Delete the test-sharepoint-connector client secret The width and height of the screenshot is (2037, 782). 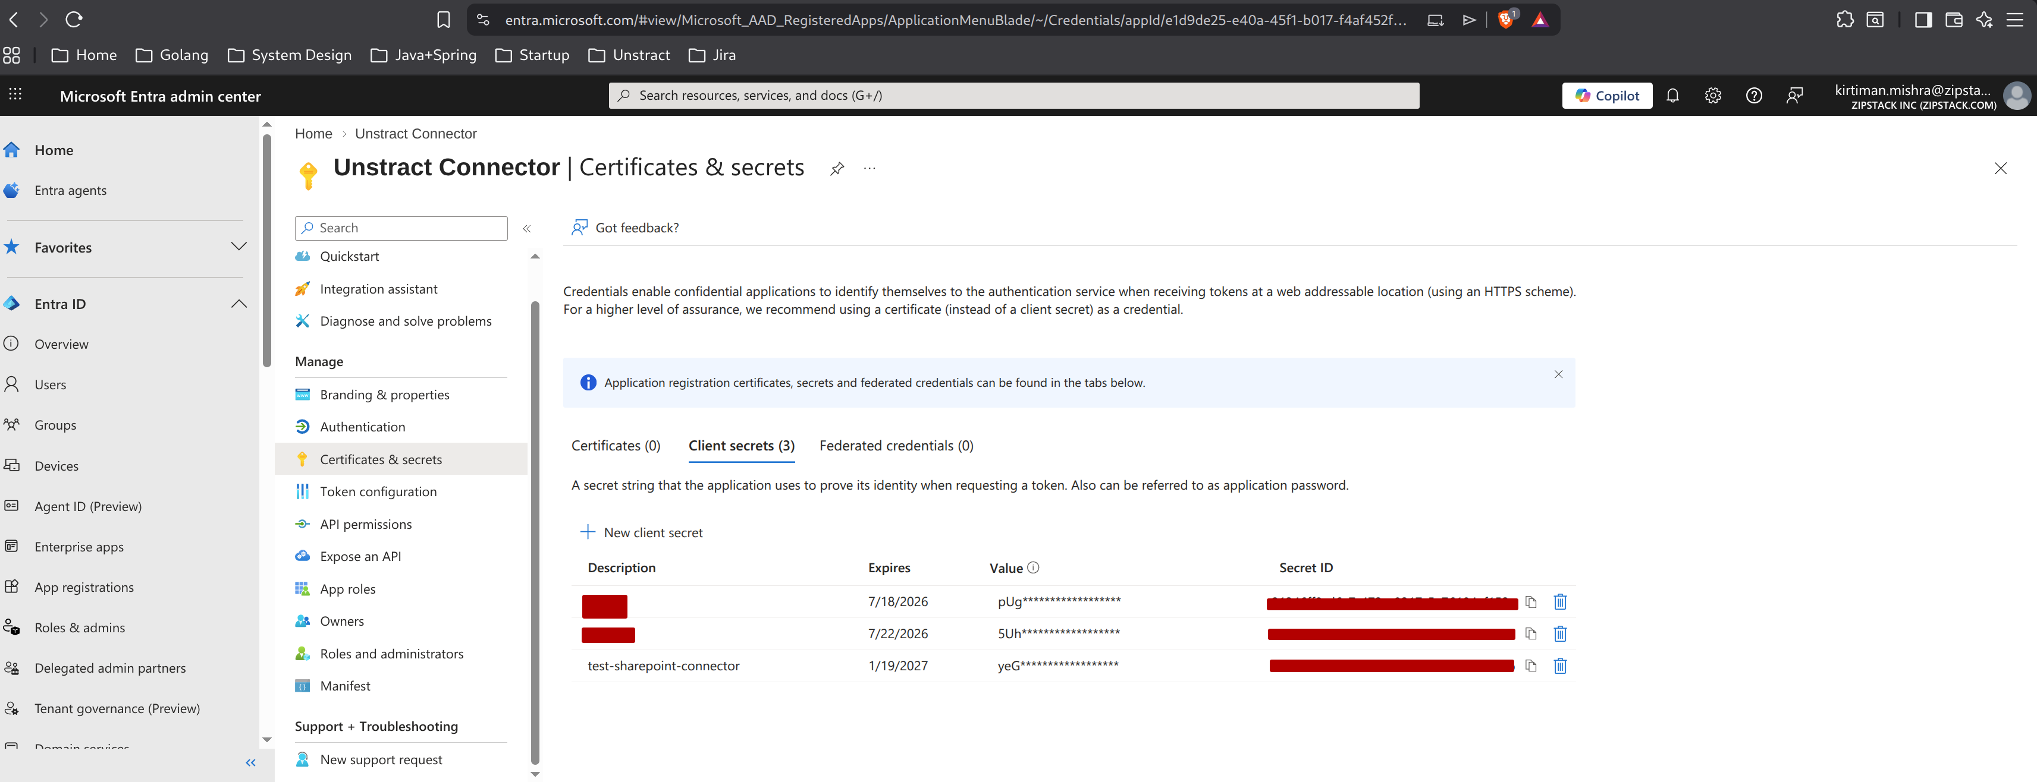(1559, 666)
